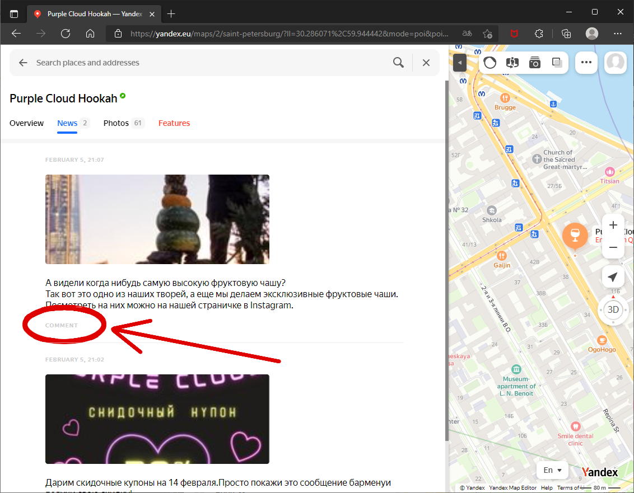
Task: Click the Yandex logo on map
Action: pos(600,472)
